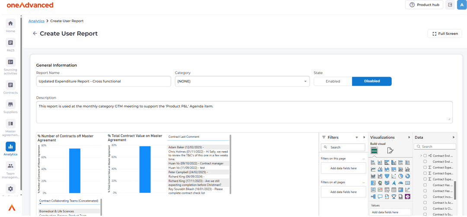This screenshot has height=217, width=467.
Task: Open the Category dropdown
Action: tap(242, 81)
